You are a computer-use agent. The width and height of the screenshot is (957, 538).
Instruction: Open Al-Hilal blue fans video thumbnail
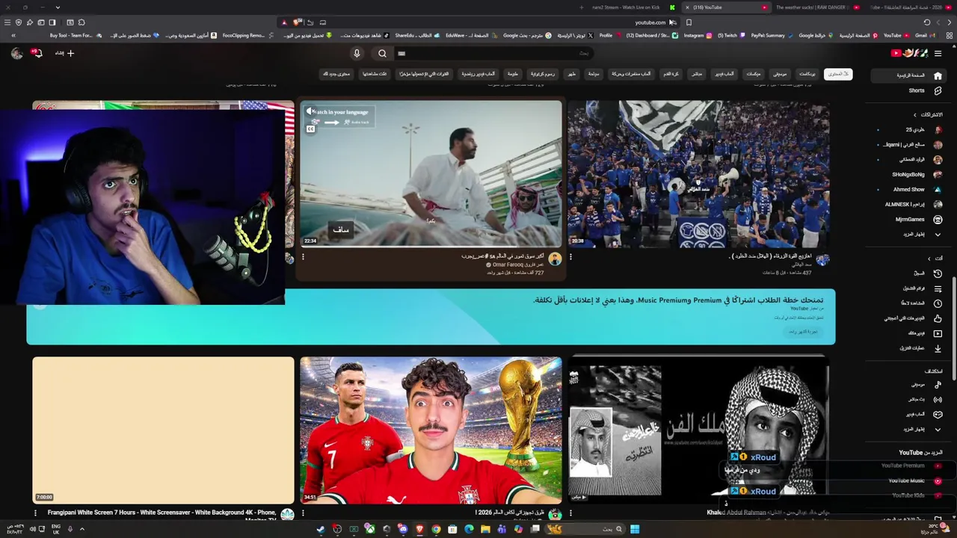(x=698, y=174)
